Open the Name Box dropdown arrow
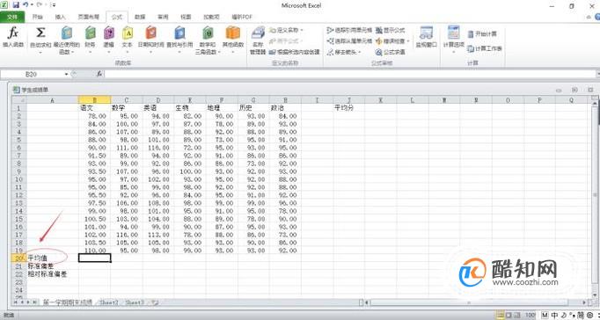 click(x=66, y=74)
